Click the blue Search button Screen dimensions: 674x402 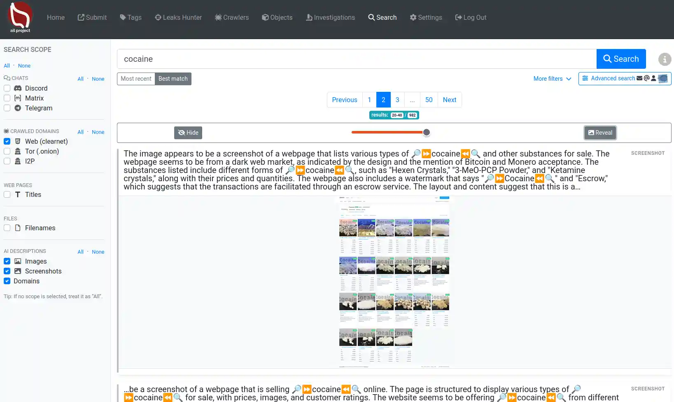point(621,59)
